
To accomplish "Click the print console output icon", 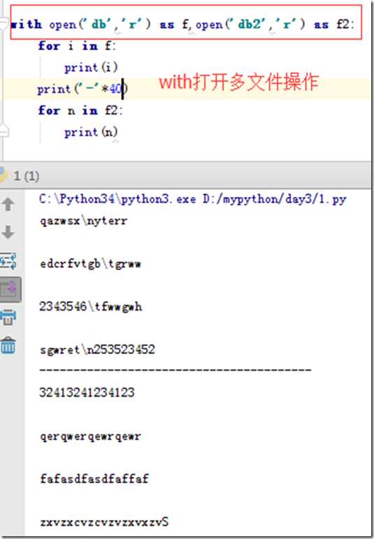I will point(8,317).
